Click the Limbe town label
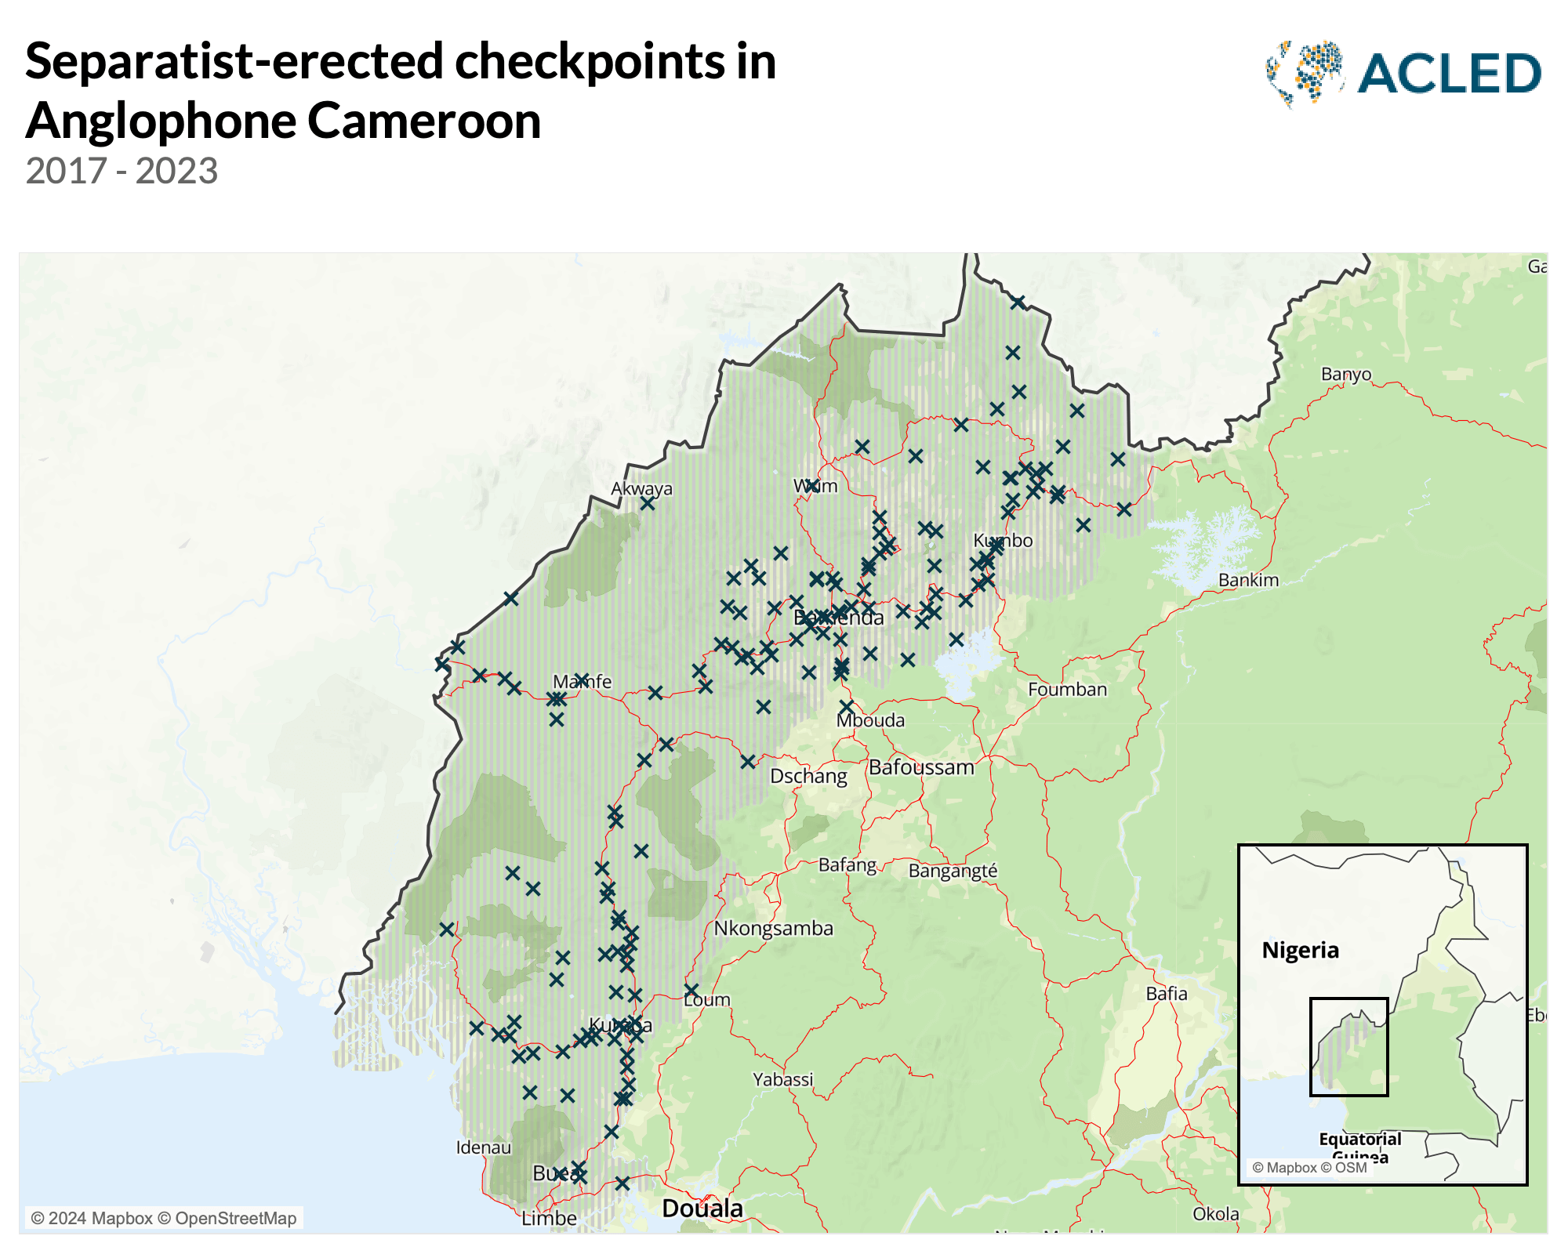Screen dimensions: 1568x1254 pyautogui.click(x=549, y=1218)
